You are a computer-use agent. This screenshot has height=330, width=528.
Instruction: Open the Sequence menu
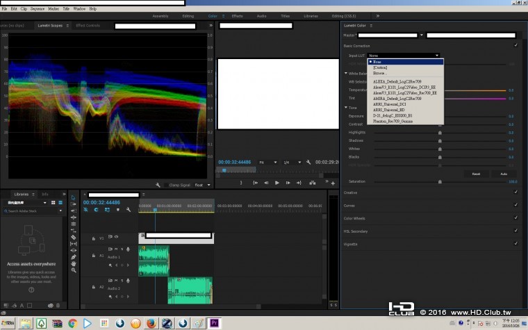coord(38,8)
